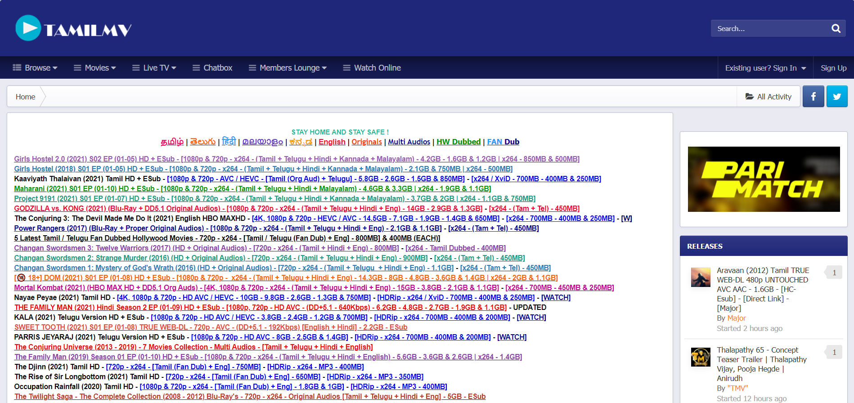This screenshot has width=854, height=403.
Task: Open Power Rangers (2017) Blu-Ray link
Action: click(228, 228)
